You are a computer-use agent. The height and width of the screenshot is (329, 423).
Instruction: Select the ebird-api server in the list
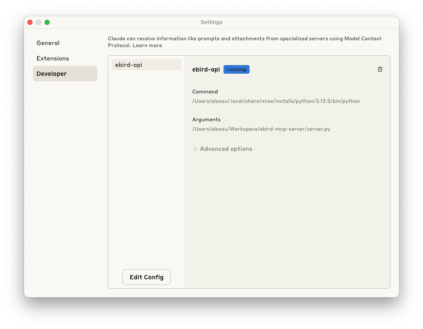coord(146,64)
